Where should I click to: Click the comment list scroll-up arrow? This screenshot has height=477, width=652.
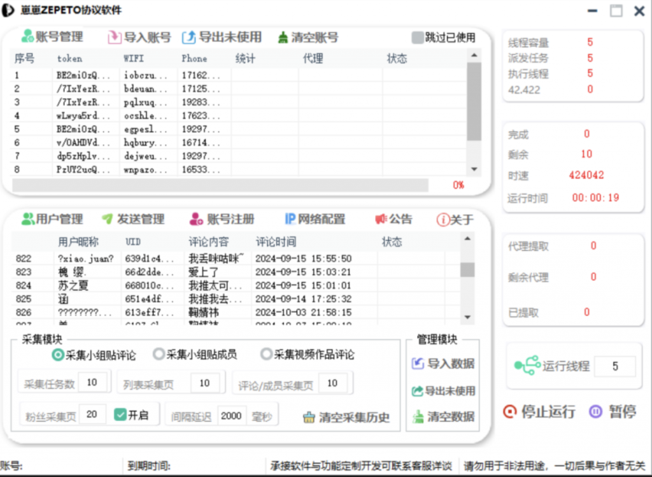[x=467, y=239]
